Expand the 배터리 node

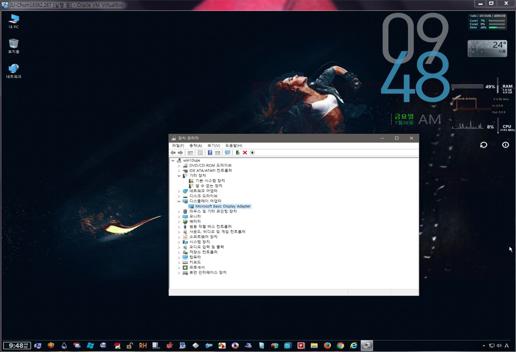(179, 221)
